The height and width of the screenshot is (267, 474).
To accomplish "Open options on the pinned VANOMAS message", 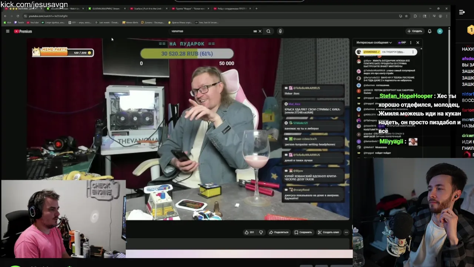I will [413, 52].
